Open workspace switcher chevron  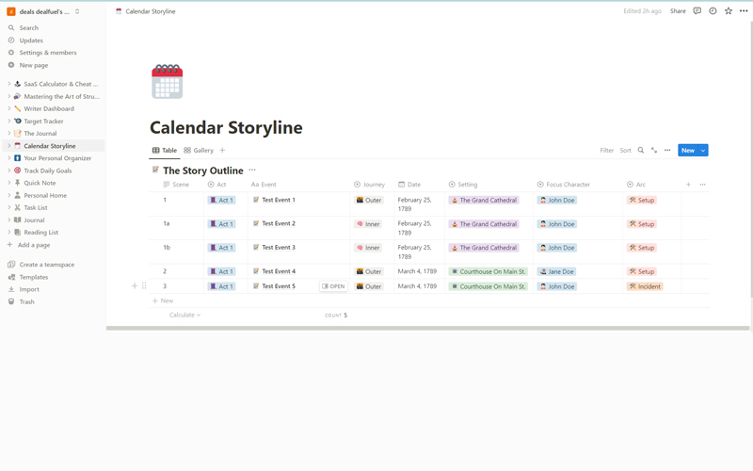click(77, 11)
